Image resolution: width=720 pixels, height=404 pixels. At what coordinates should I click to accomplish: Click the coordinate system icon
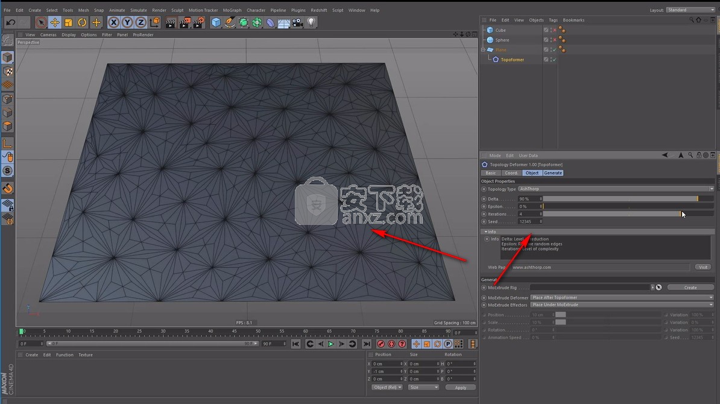(155, 22)
